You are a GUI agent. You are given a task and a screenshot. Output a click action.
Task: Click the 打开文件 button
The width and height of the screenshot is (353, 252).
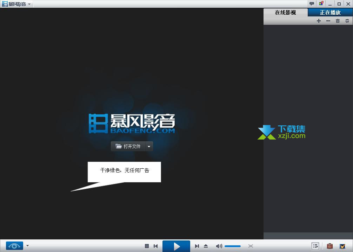pyautogui.click(x=128, y=146)
